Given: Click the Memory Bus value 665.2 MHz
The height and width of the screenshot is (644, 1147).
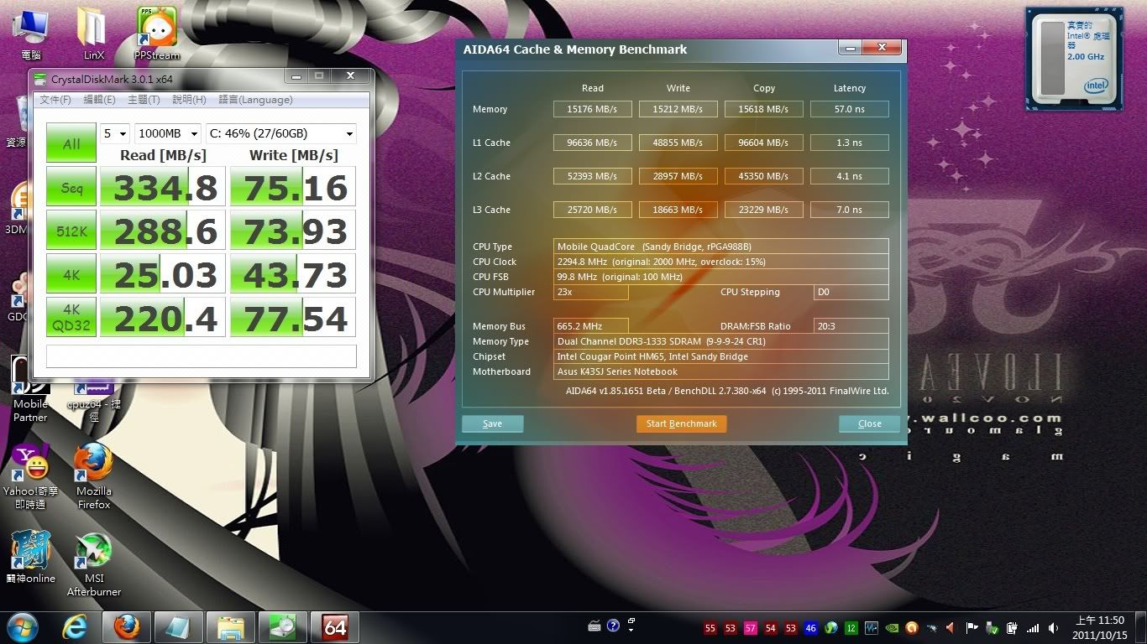Looking at the screenshot, I should click(x=591, y=326).
